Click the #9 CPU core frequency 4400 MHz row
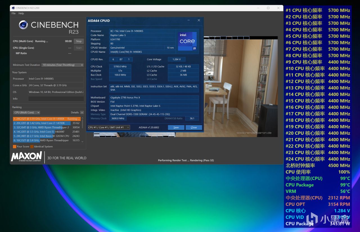 318,62
